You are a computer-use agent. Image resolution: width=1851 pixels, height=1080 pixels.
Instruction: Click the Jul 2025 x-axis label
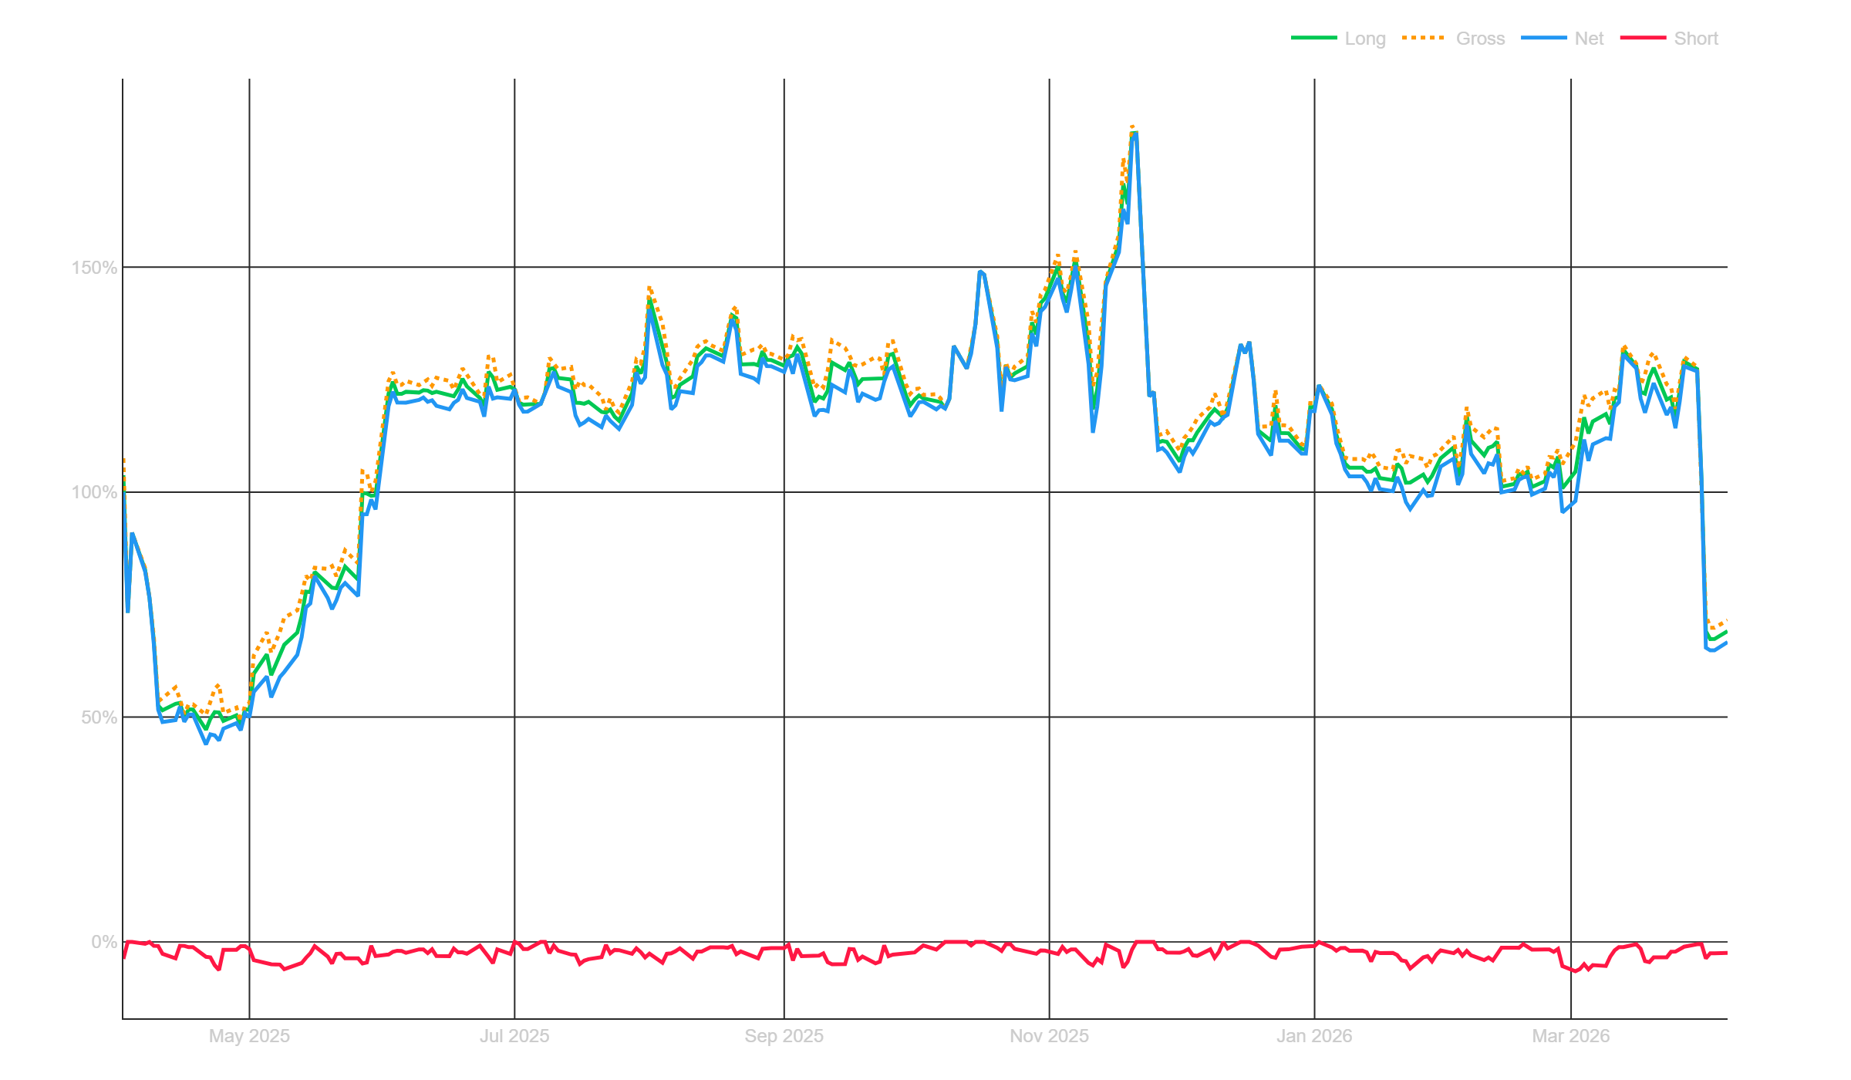pyautogui.click(x=514, y=1036)
